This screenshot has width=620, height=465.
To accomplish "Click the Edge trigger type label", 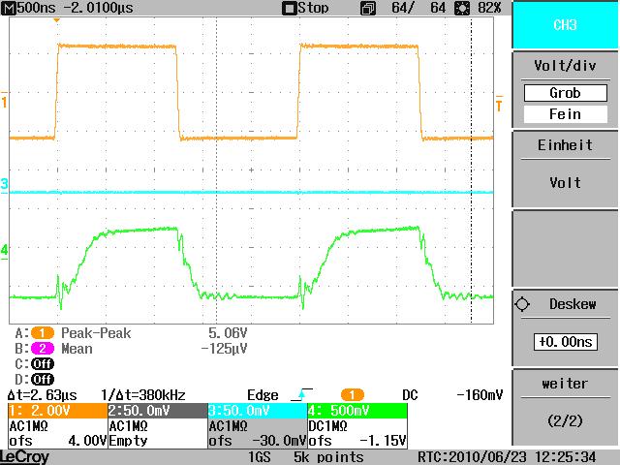I will (x=263, y=395).
